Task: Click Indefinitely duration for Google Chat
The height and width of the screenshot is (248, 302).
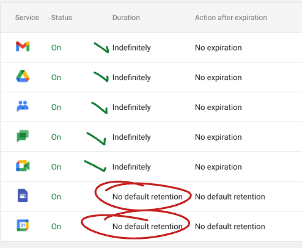Action: tap(131, 137)
